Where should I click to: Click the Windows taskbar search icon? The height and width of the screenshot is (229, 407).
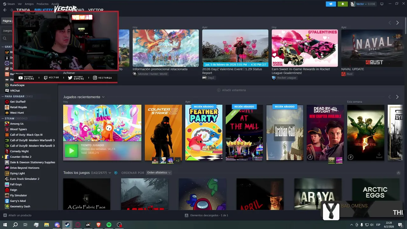pos(15,225)
